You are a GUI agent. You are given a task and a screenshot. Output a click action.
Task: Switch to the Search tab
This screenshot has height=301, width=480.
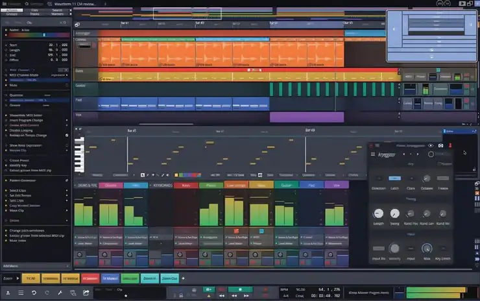57,10
